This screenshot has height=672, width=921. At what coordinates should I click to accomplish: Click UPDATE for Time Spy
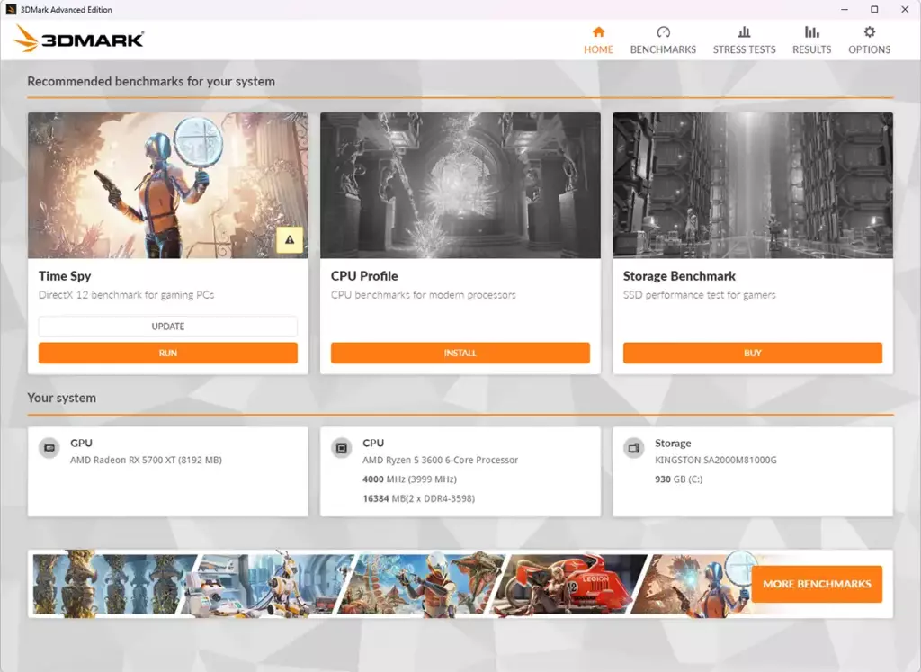click(x=168, y=326)
